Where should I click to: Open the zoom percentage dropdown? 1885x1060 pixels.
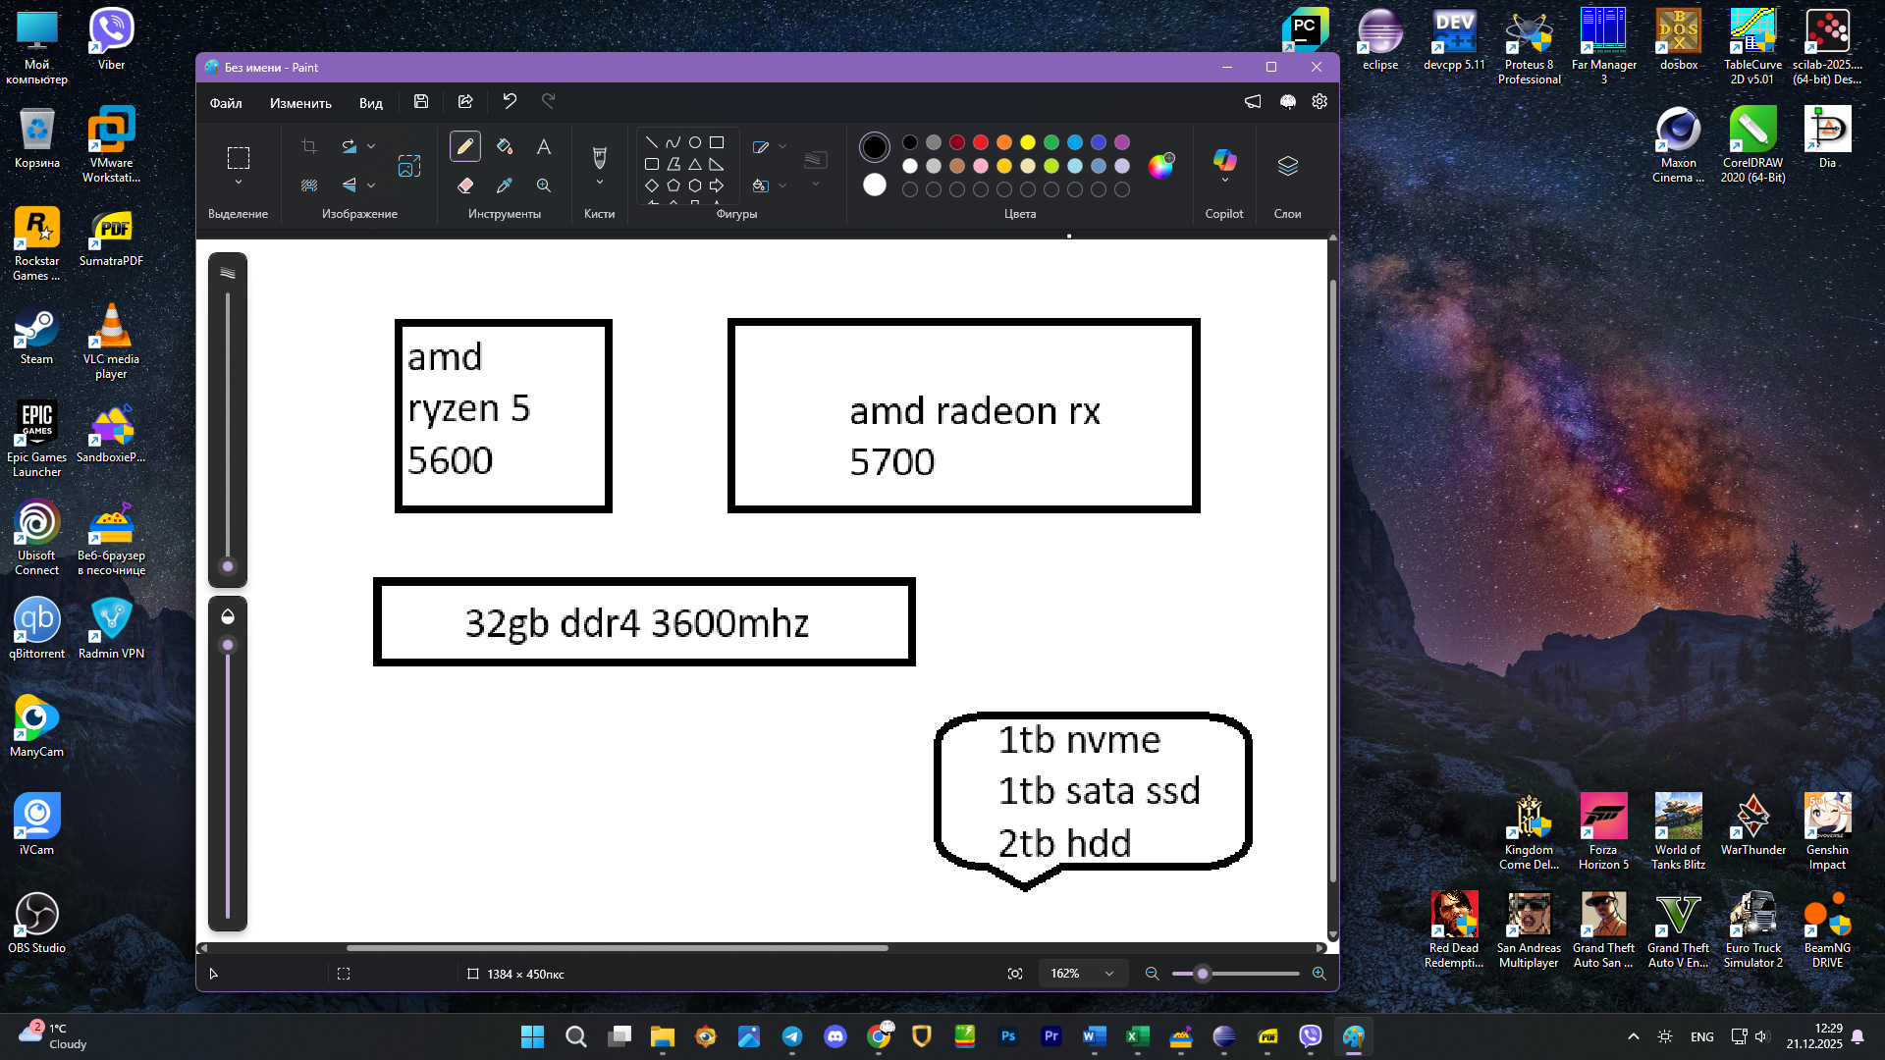click(1109, 974)
